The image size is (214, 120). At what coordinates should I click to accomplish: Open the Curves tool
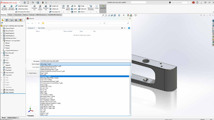pos(97,7)
